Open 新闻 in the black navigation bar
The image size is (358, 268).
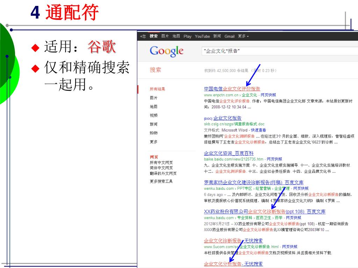[217, 36]
